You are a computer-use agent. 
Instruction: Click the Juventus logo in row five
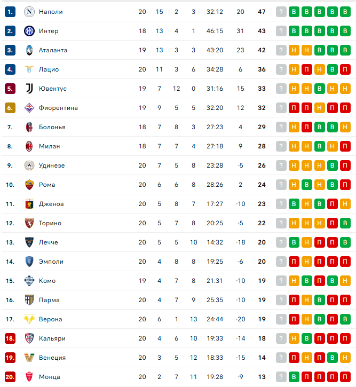coord(29,89)
